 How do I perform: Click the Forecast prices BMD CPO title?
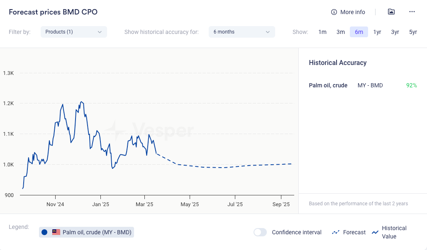(53, 12)
